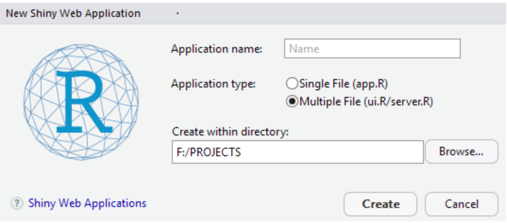Dismiss the dialog with Cancel

[x=461, y=204]
